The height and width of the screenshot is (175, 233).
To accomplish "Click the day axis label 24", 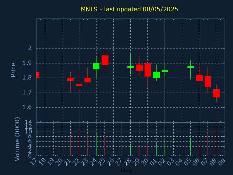I will tap(93, 162).
